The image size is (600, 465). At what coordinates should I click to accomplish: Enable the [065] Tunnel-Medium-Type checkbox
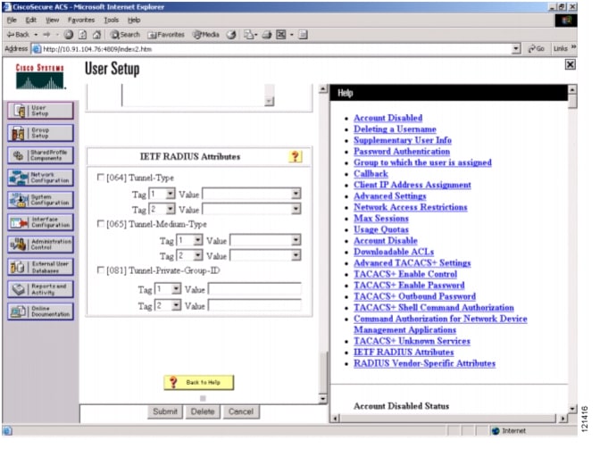pos(101,223)
